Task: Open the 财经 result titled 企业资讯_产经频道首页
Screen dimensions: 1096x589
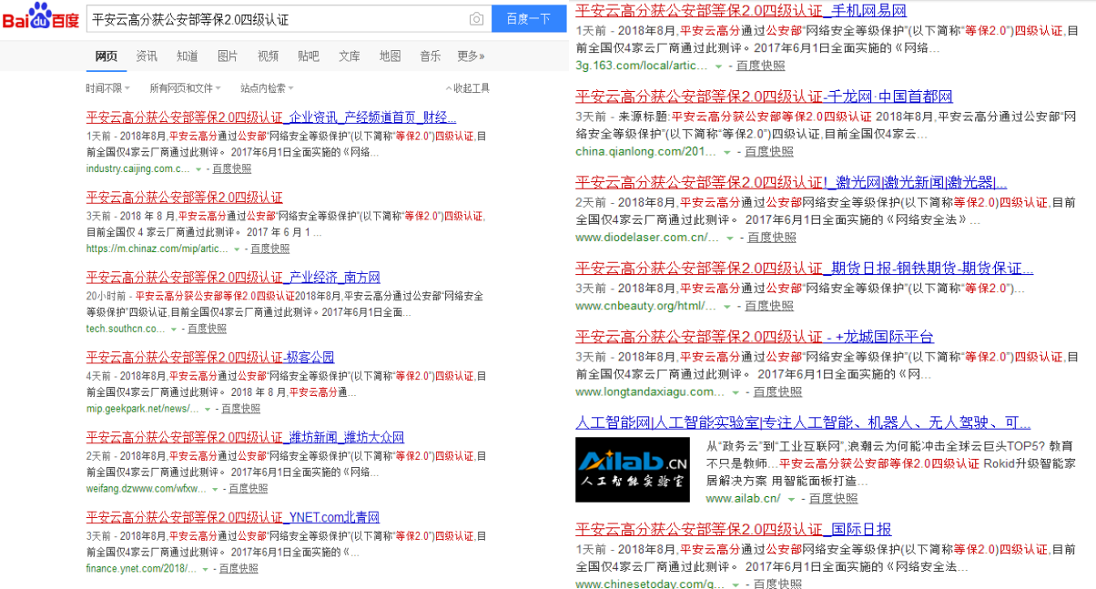Action: (271, 117)
